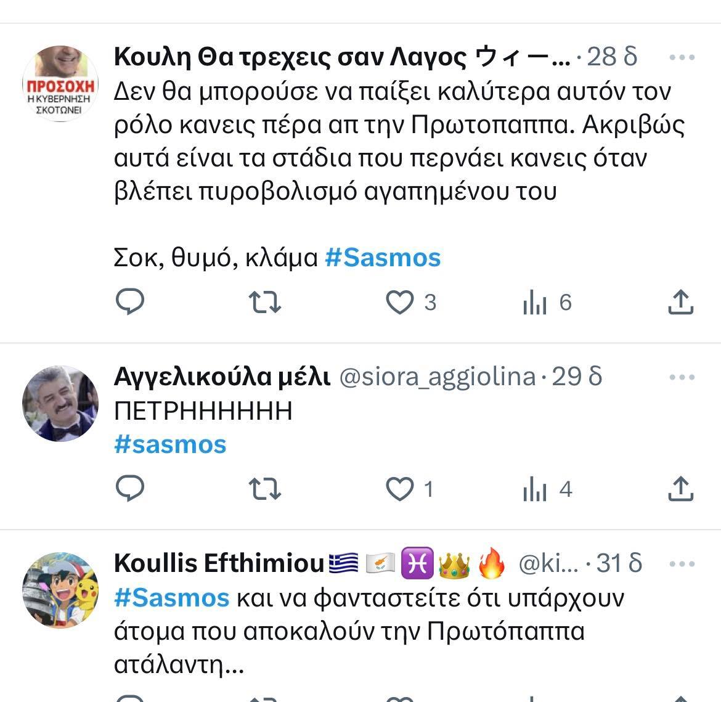Open @siora_aggiolina profile handle
The image size is (721, 702).
[438, 377]
